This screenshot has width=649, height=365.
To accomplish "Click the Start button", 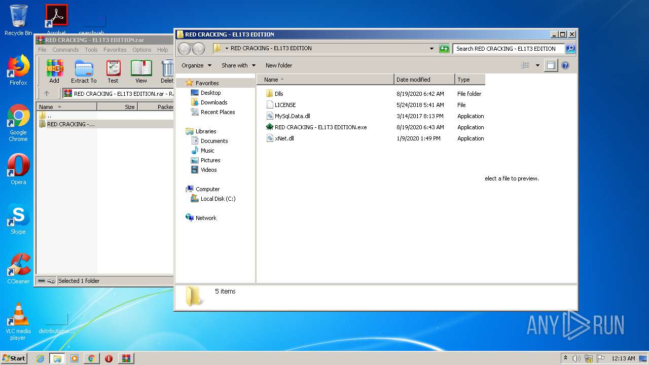I will click(x=14, y=358).
